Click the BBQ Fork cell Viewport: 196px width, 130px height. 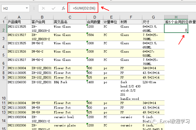[70, 90]
